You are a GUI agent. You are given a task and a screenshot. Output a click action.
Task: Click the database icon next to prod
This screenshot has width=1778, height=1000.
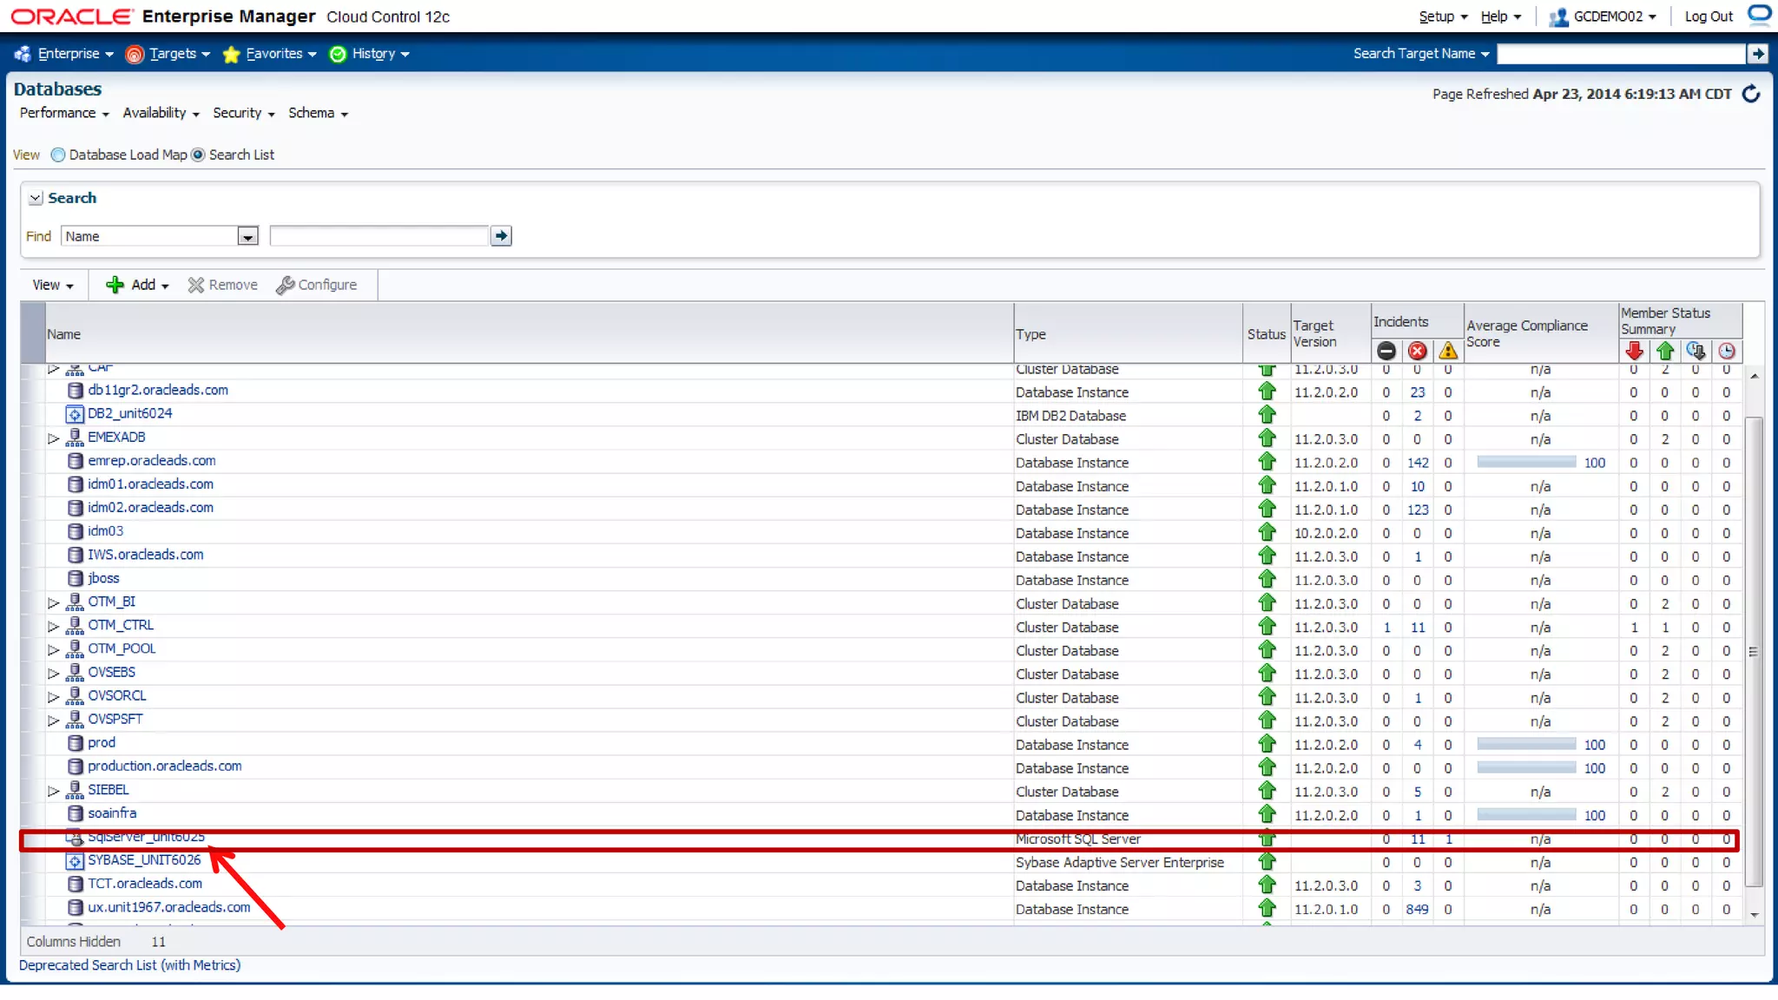pos(76,743)
